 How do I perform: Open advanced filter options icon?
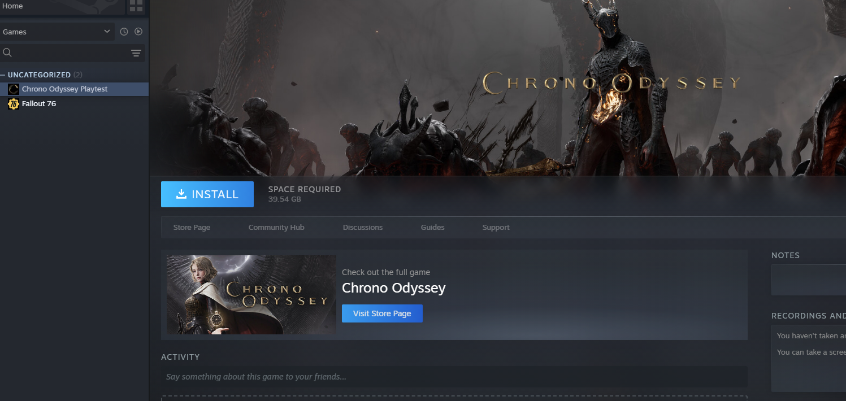coord(136,53)
